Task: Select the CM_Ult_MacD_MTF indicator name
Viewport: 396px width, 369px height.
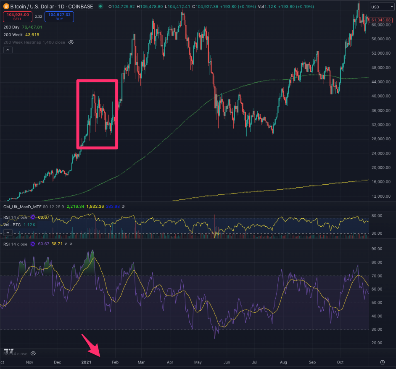Action: [22, 207]
